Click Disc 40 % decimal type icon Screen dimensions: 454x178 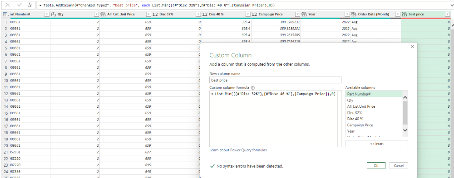205,14
